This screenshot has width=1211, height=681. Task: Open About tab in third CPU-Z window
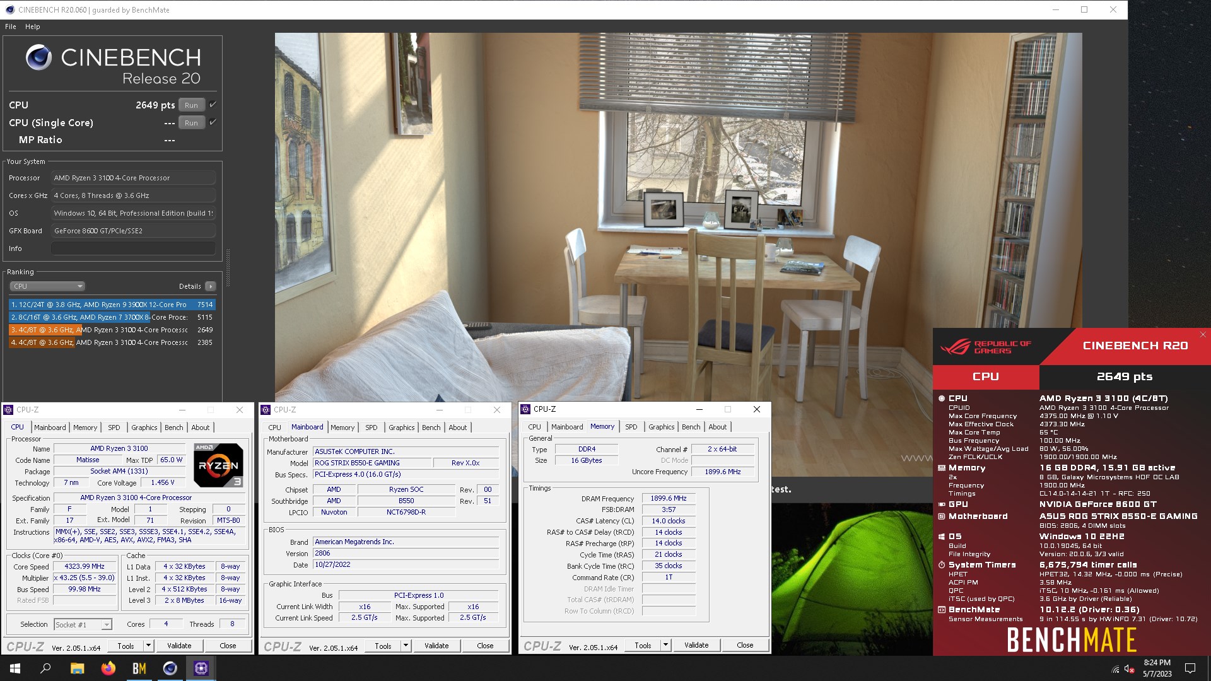click(718, 427)
